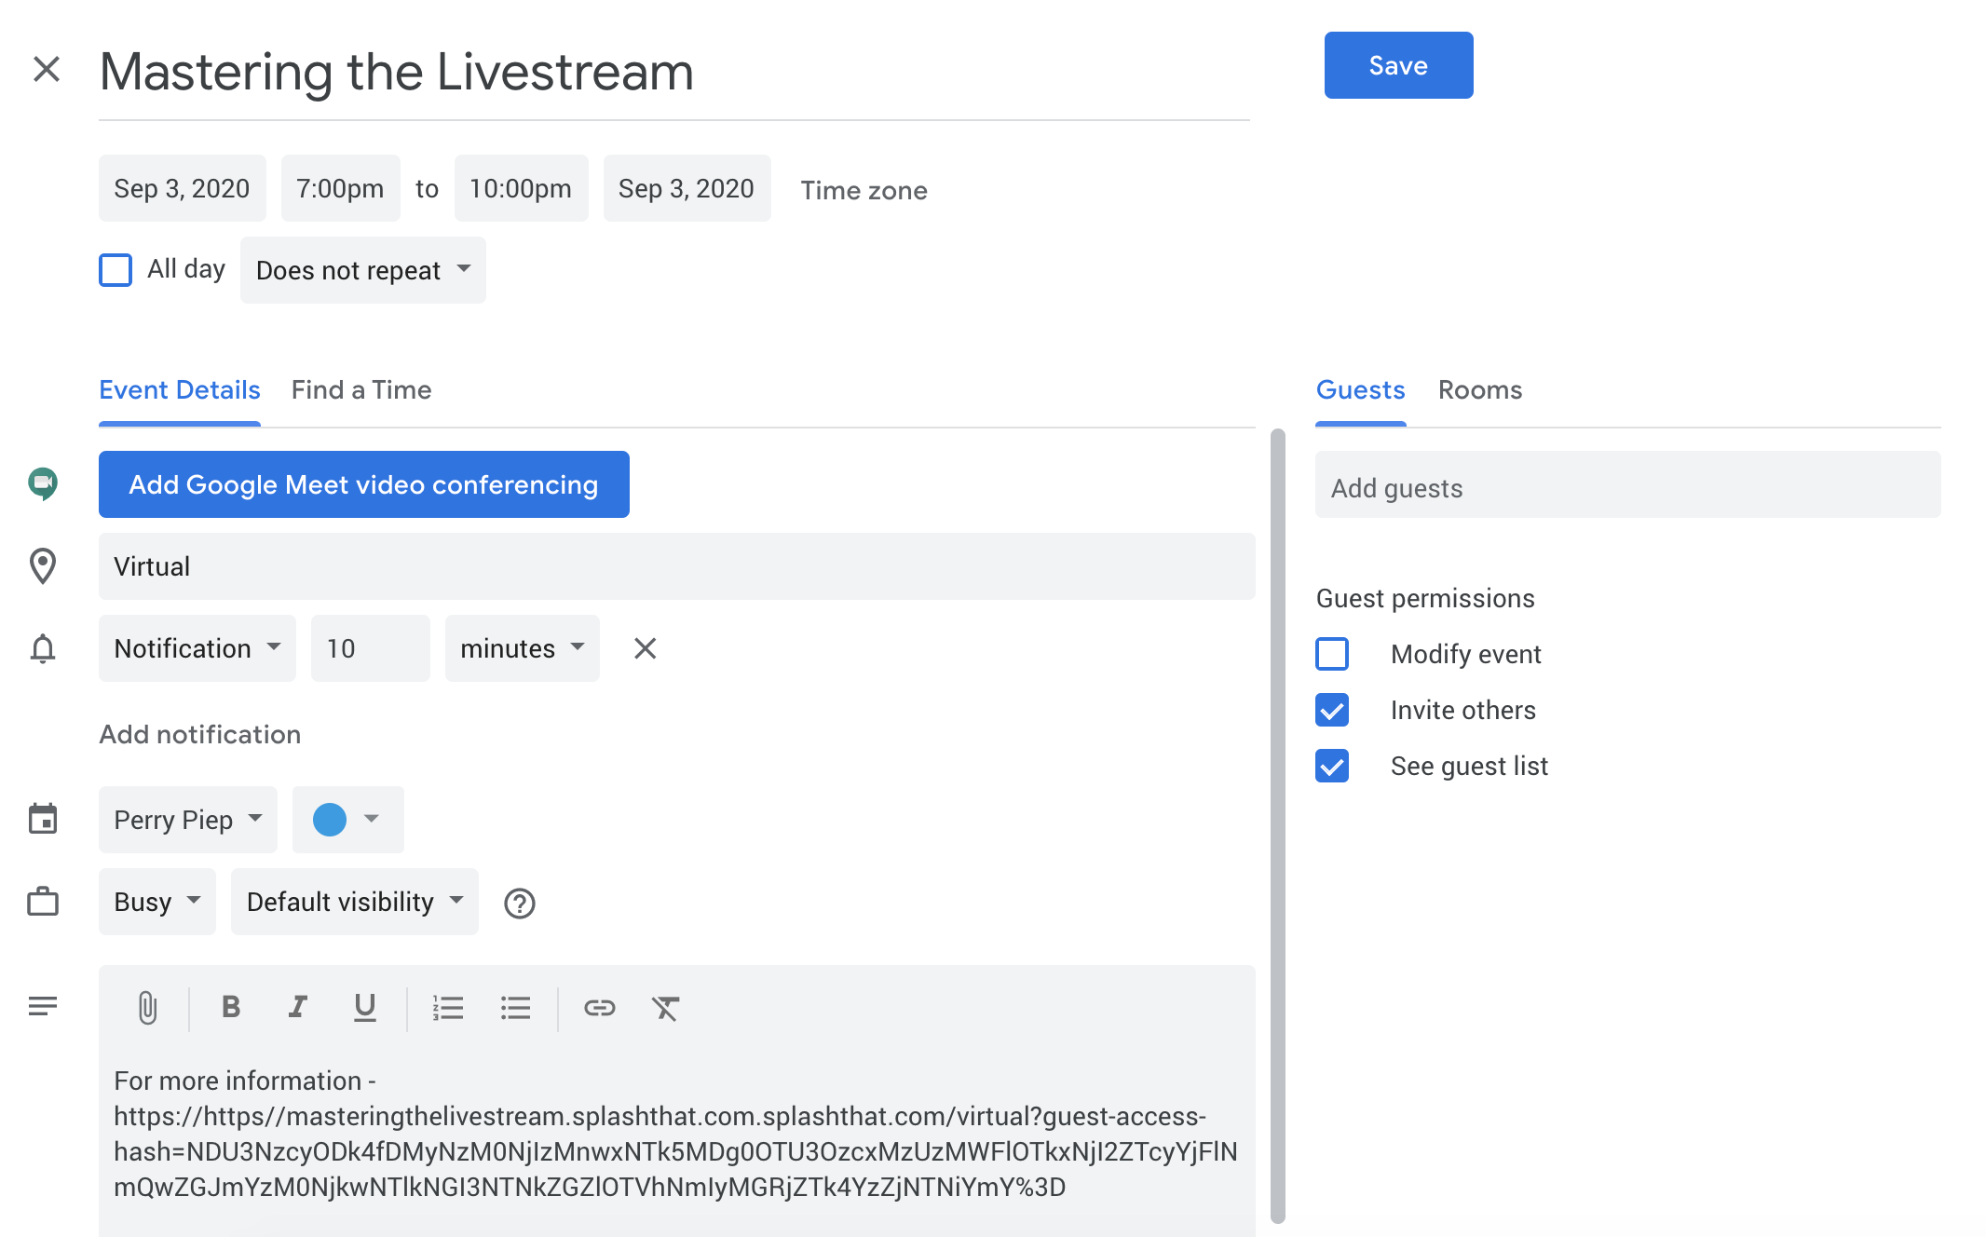1986x1237 pixels.
Task: Save the event
Action: pos(1399,65)
